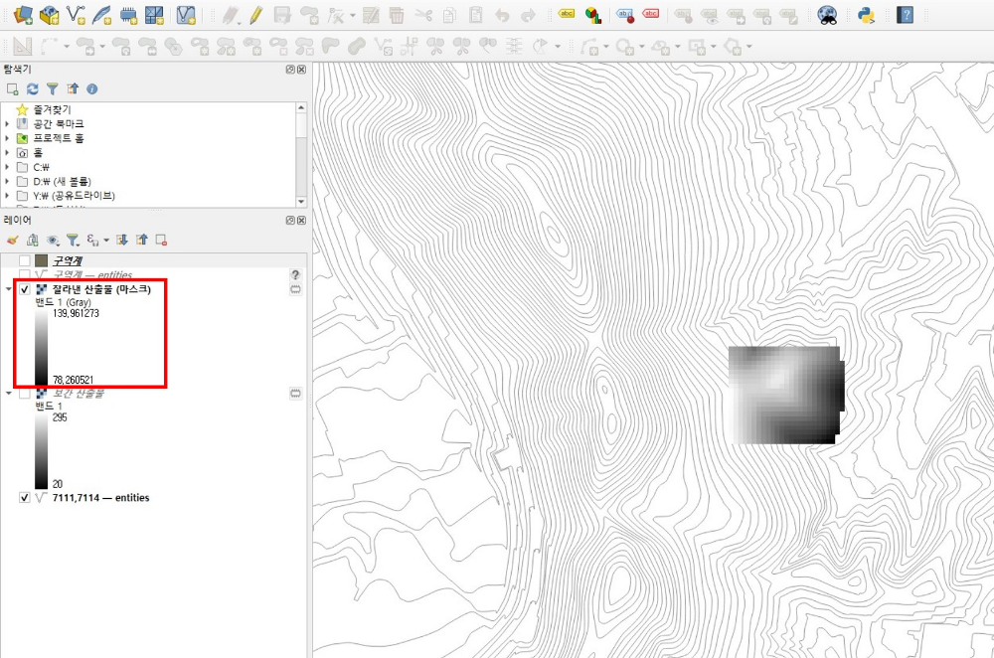The image size is (994, 658).
Task: Expand the 프로젝트 홈 tree node
Action: point(7,138)
